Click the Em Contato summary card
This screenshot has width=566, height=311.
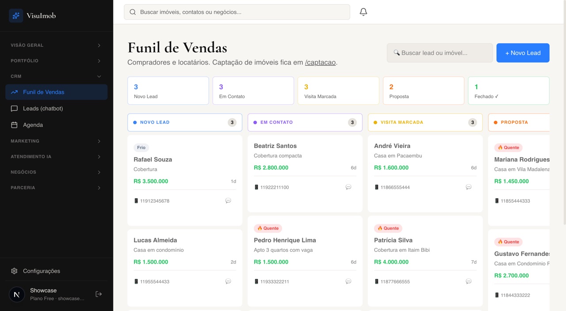point(253,91)
